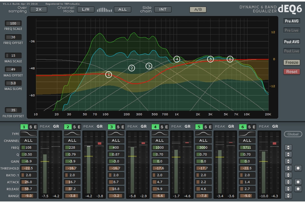Viewport: 305px width, 203px height.
Task: Open band 5 CHANNEL ALL selector
Action: [x=203, y=140]
